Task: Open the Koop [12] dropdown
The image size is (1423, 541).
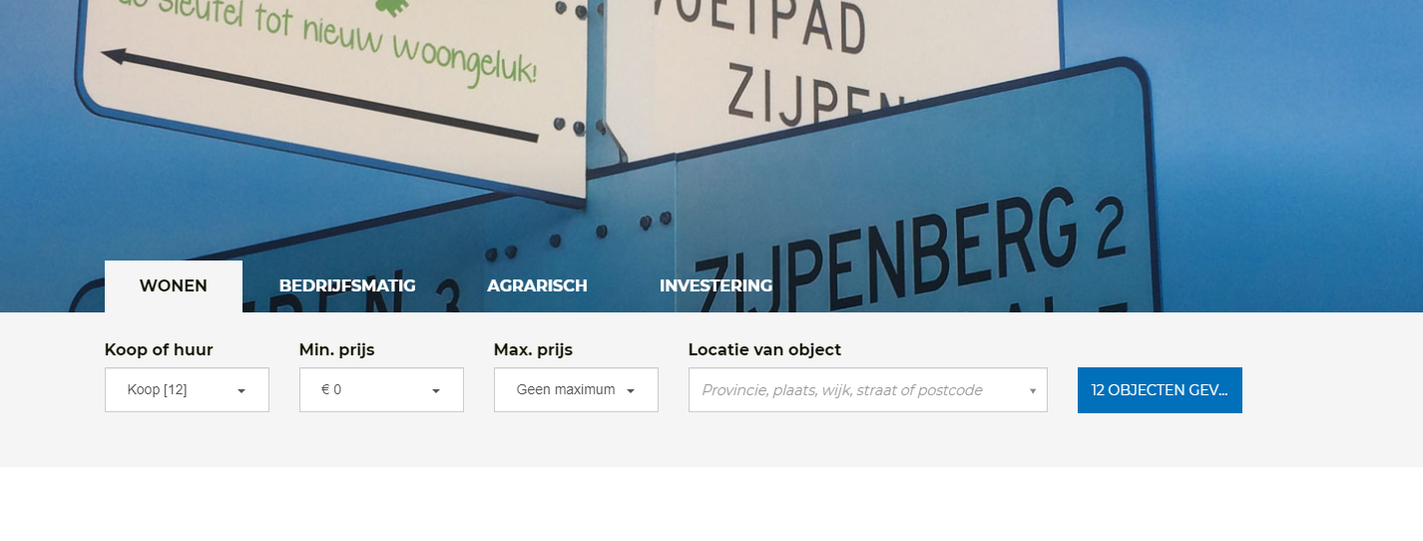Action: [x=187, y=390]
